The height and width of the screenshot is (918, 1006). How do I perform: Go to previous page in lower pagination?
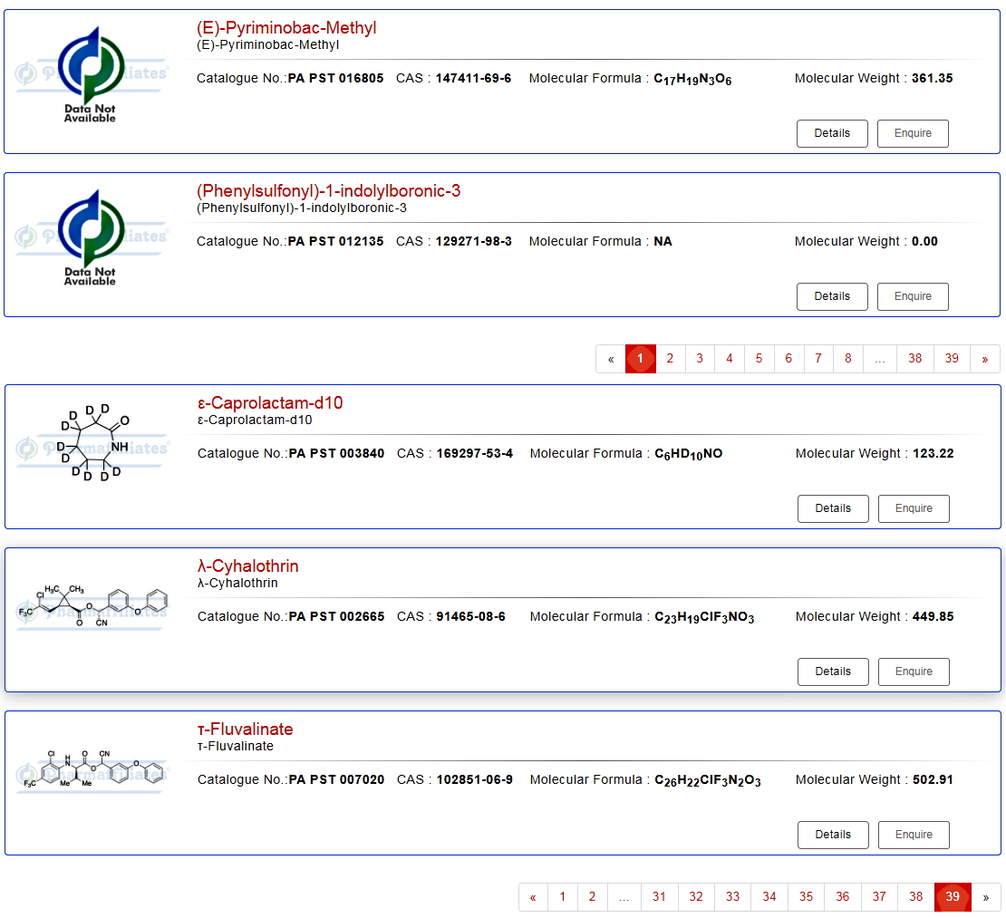(x=533, y=897)
